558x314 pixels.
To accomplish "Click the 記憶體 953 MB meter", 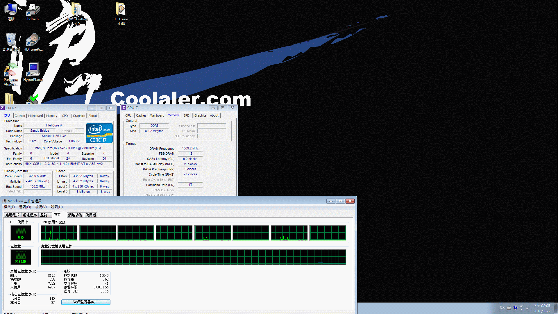I will coord(21,257).
